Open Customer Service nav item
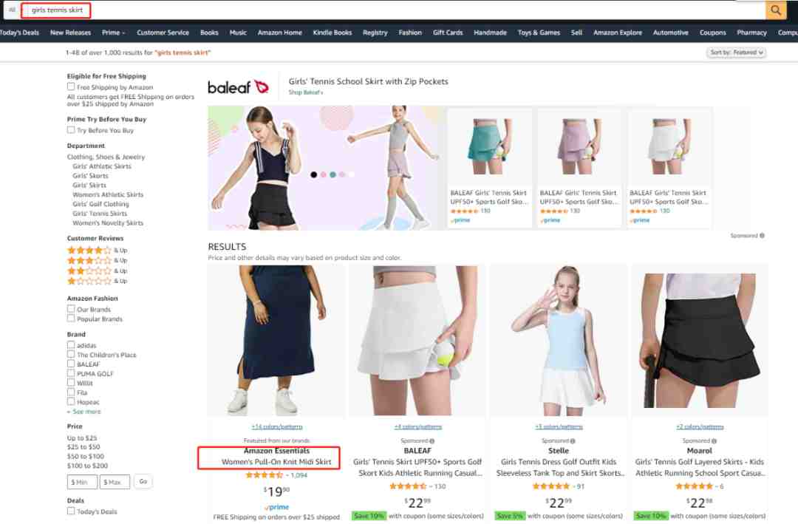The width and height of the screenshot is (798, 524). pos(163,33)
